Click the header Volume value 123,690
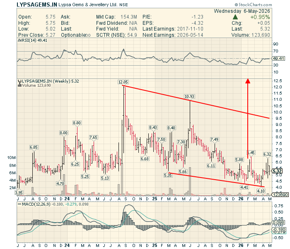This screenshot has width=290, height=249. tap(261, 35)
